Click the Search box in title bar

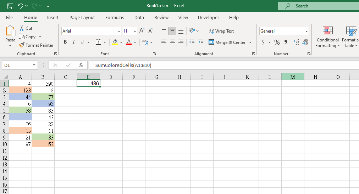pyautogui.click(x=319, y=6)
